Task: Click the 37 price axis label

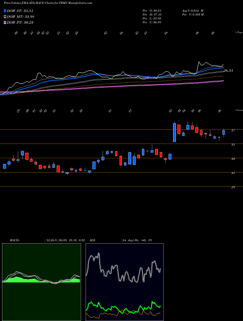Action: point(233,130)
